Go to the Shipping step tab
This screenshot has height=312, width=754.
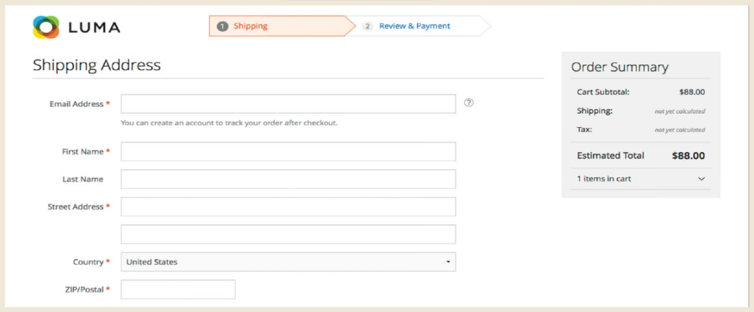[x=282, y=26]
